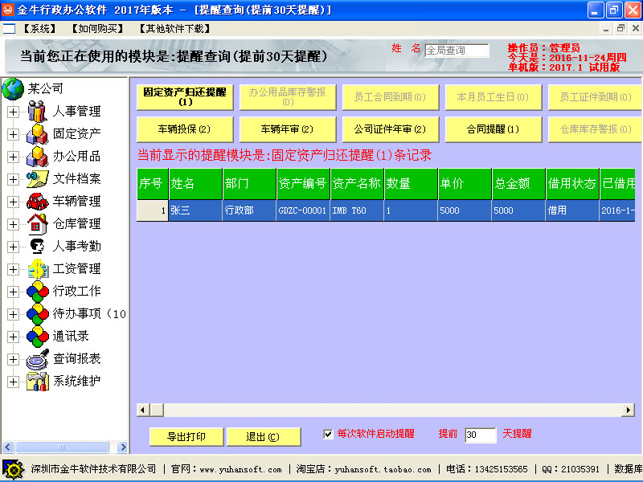Expand the 固定资产 tree node

[x=13, y=134]
